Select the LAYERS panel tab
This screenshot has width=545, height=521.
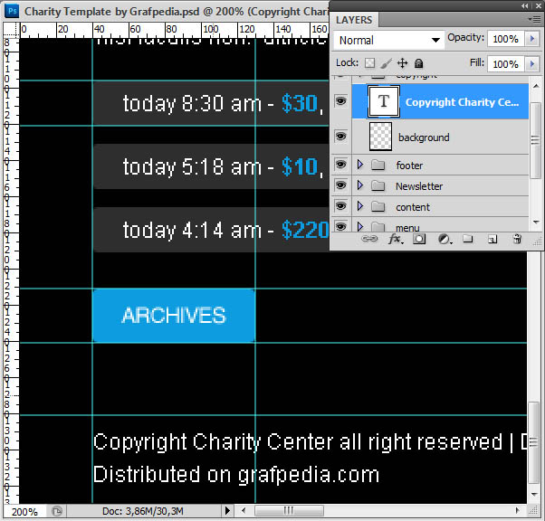pyautogui.click(x=354, y=20)
